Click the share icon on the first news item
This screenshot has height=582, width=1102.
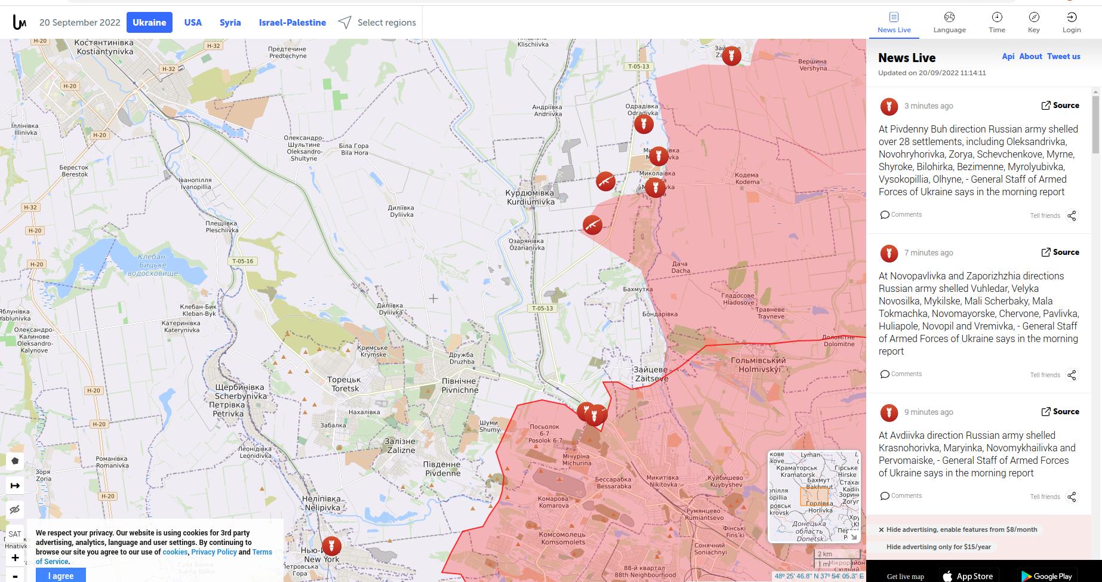point(1072,215)
